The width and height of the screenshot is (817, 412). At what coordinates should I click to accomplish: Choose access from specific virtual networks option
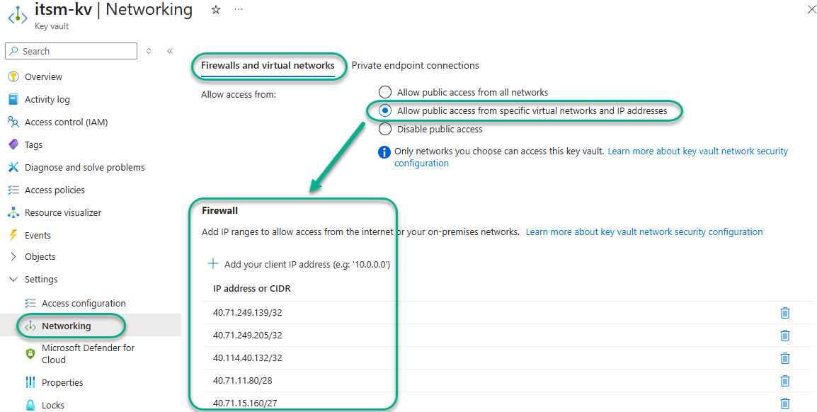pos(385,110)
